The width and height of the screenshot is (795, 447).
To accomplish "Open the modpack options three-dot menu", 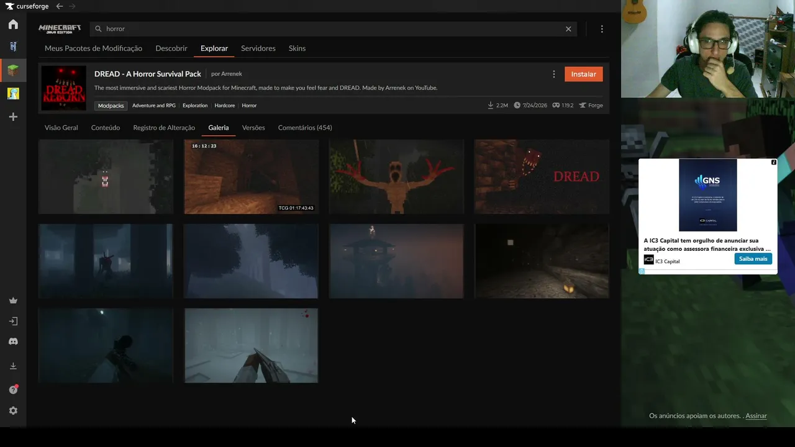I will 554,74.
